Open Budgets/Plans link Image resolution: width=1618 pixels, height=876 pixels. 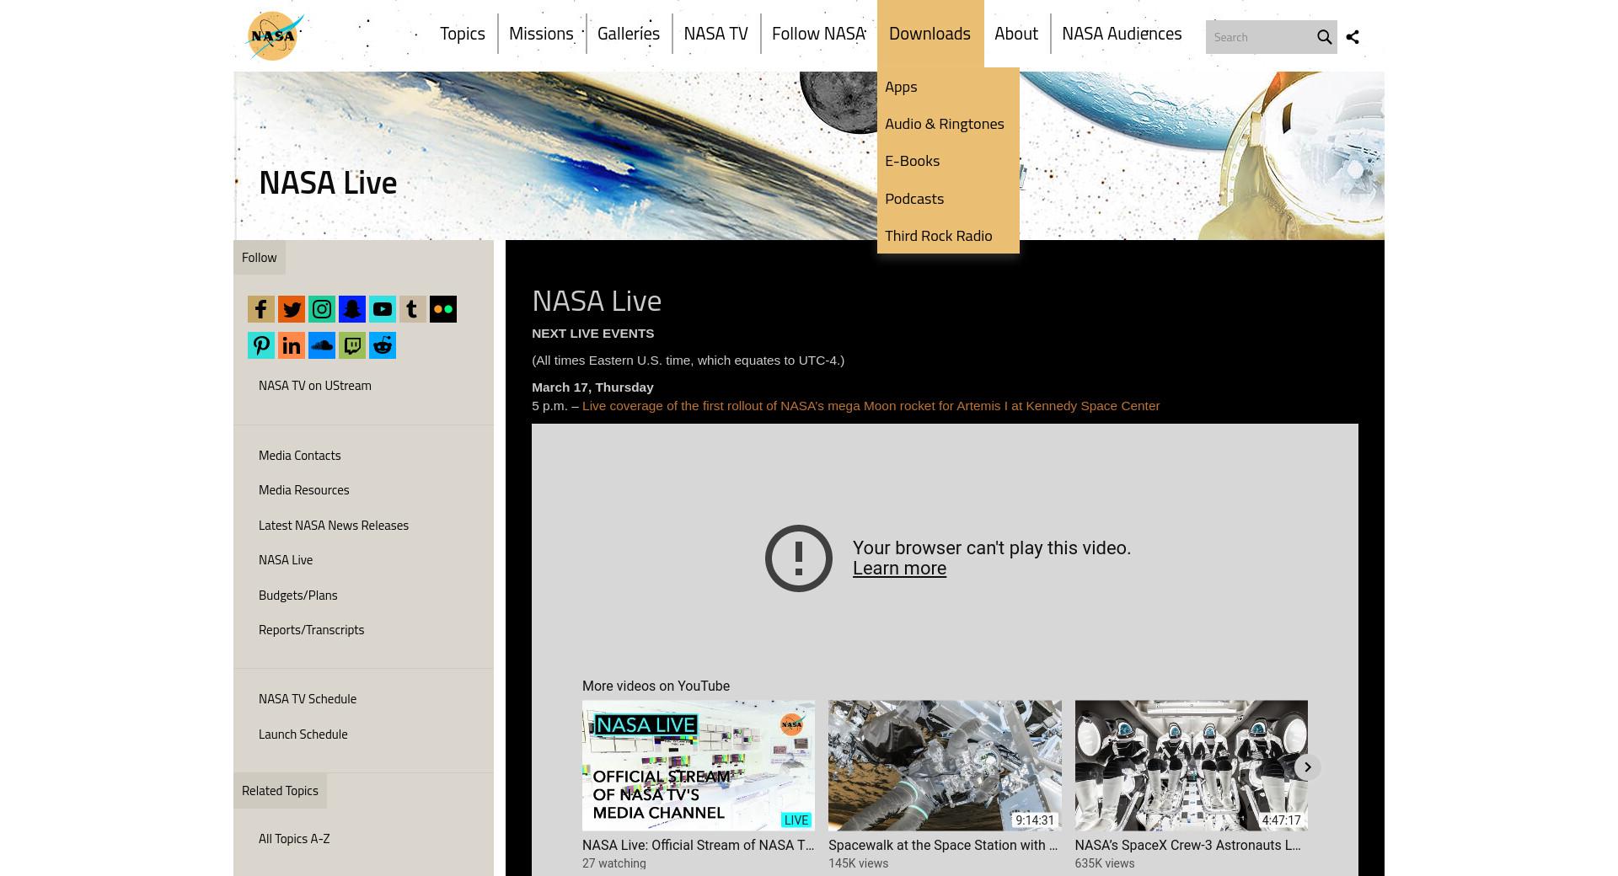point(298,596)
